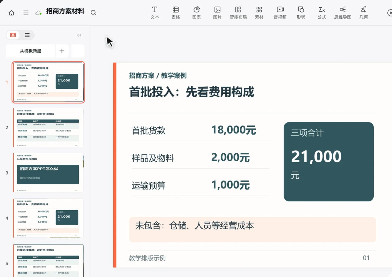Go to the home page icon
392x277 pixels.
(11, 13)
